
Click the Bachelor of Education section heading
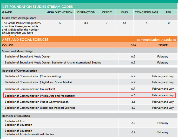tap(16, 116)
